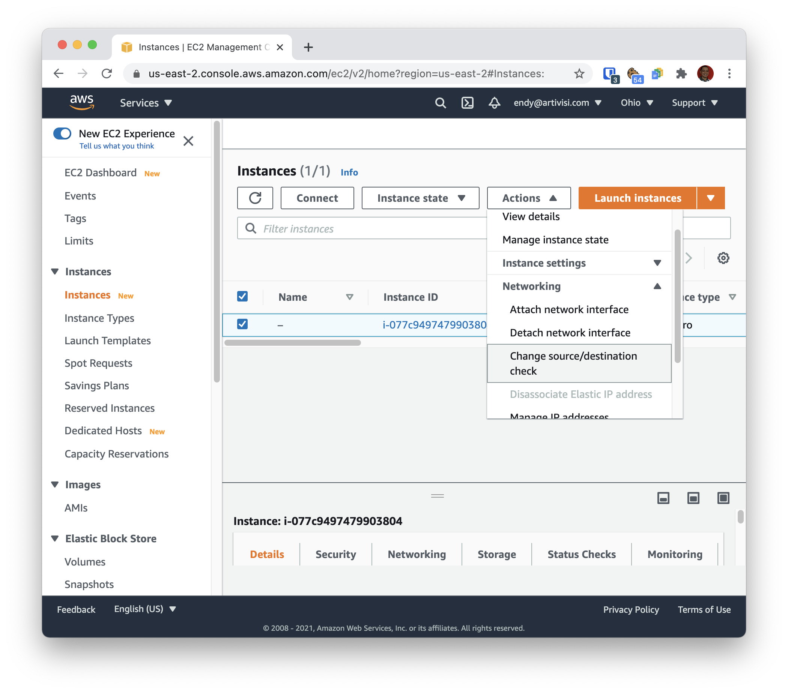The width and height of the screenshot is (788, 693).
Task: Open the Instance state dropdown
Action: (x=420, y=198)
